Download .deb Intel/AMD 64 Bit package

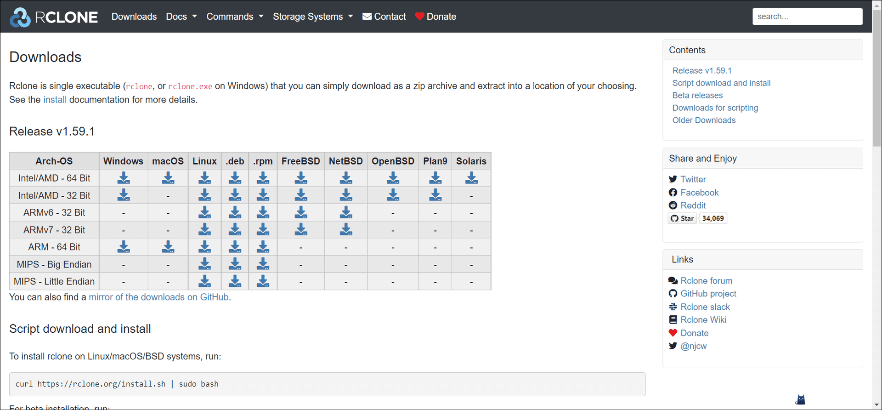click(235, 178)
